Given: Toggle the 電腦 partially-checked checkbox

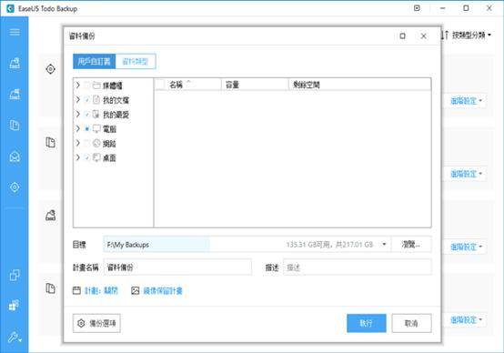Looking at the screenshot, I should 86,129.
